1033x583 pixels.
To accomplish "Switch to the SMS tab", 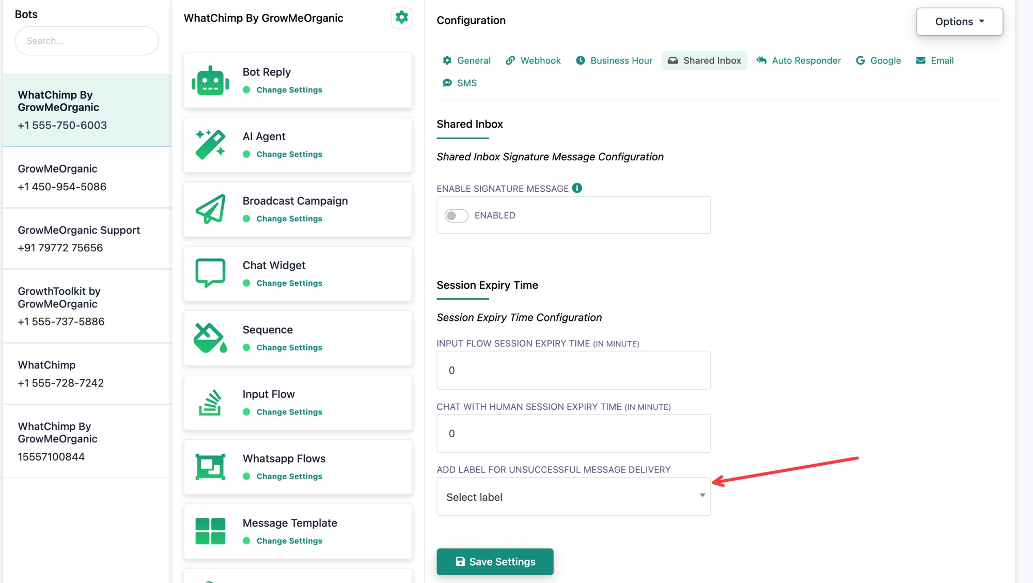I will click(460, 83).
